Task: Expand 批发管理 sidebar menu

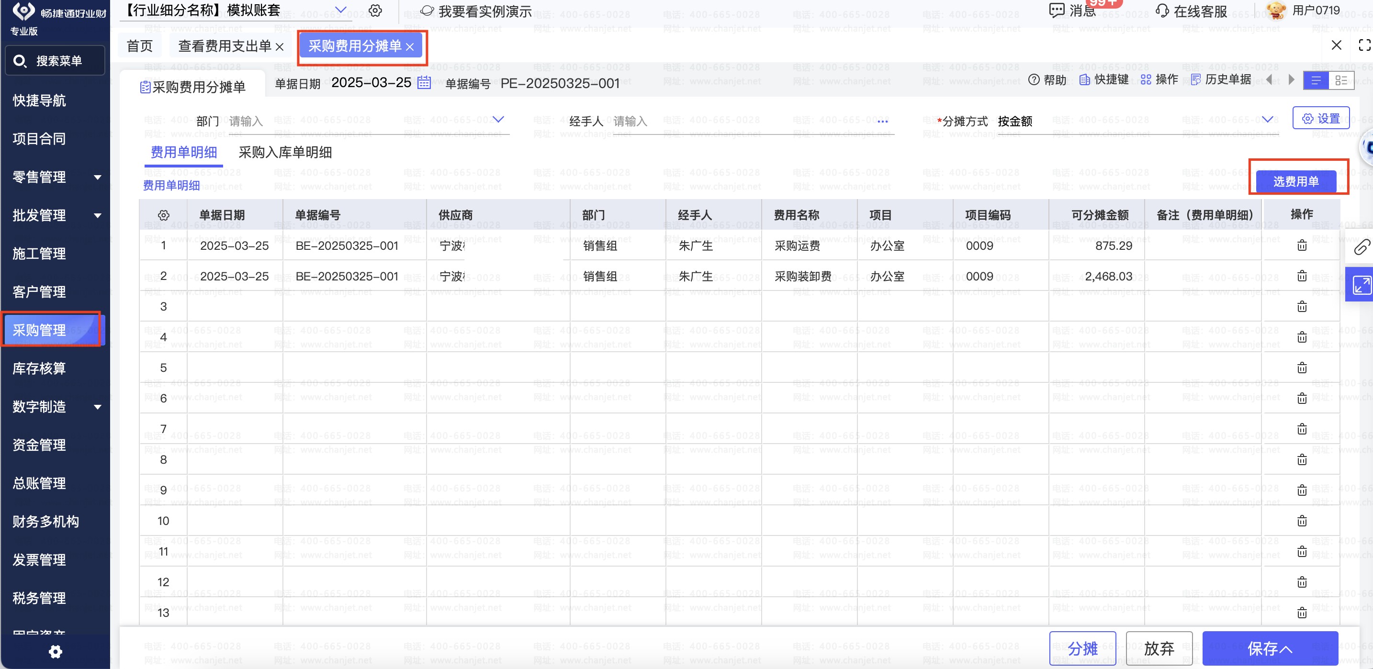Action: pyautogui.click(x=98, y=216)
